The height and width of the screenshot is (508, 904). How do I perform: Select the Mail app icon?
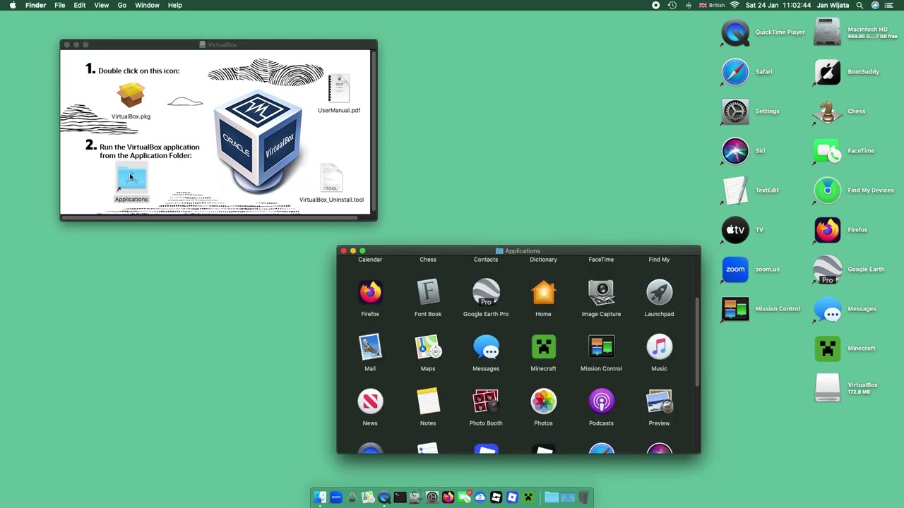[x=370, y=346]
